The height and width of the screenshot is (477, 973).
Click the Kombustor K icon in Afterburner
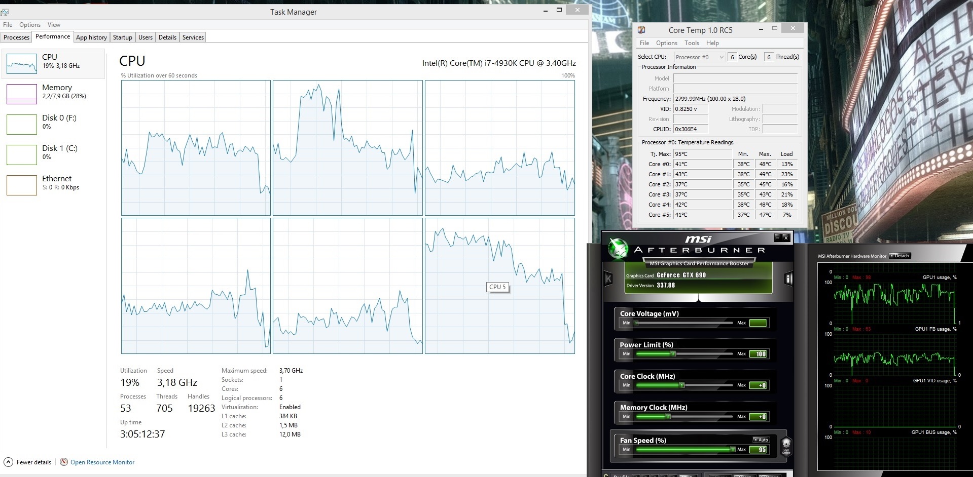click(x=608, y=279)
